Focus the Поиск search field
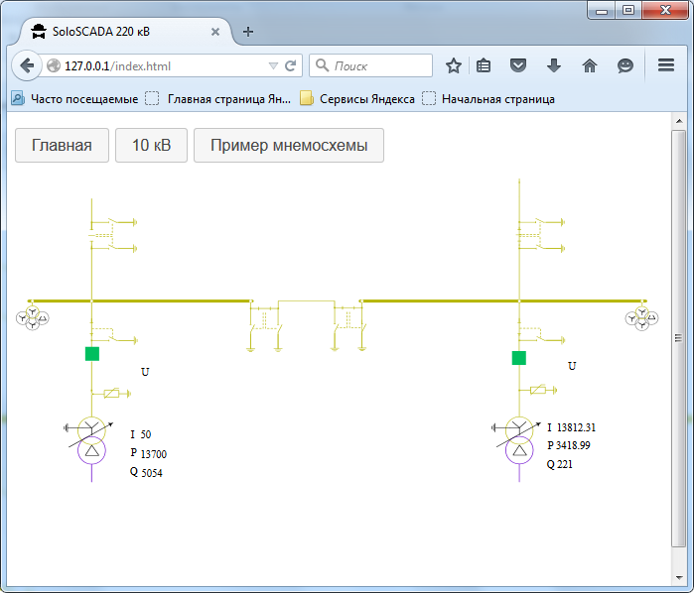The width and height of the screenshot is (694, 593). click(370, 65)
